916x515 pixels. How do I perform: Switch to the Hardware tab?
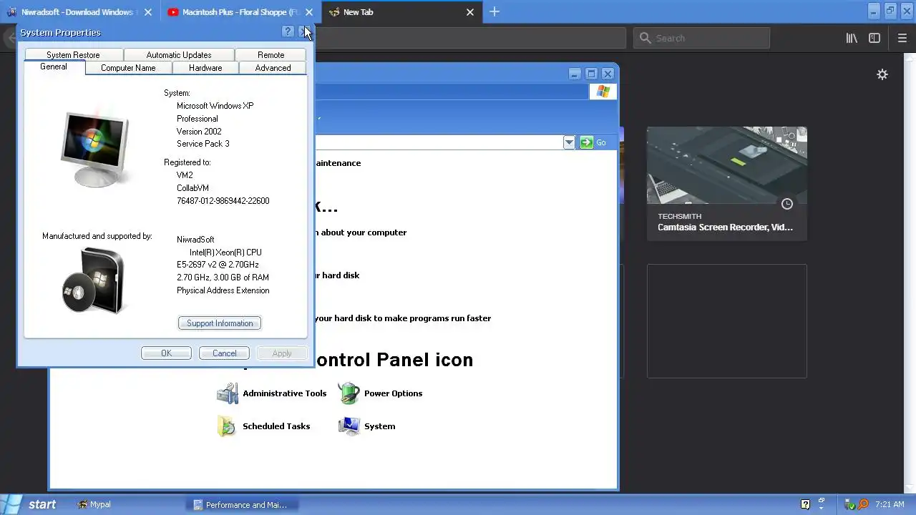click(205, 68)
